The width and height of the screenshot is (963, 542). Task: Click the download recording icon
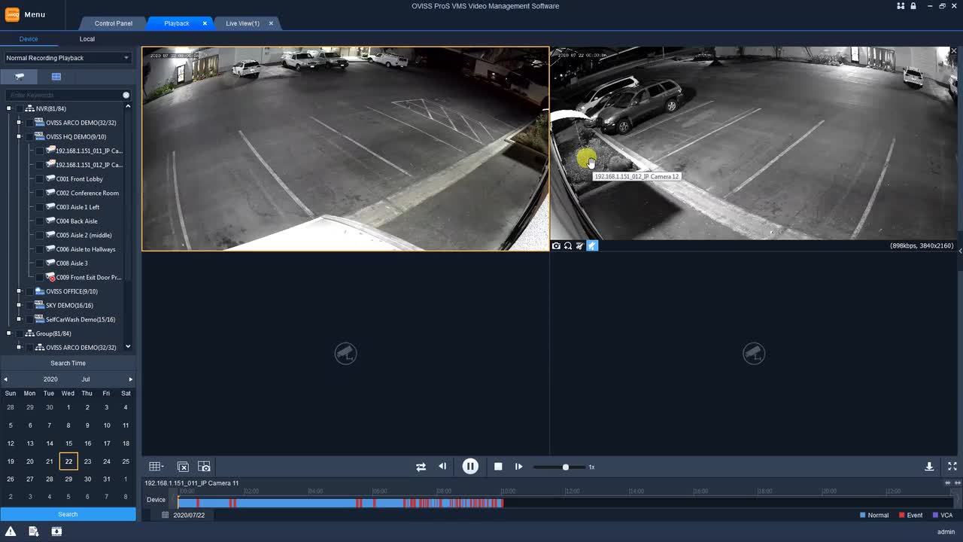click(929, 467)
